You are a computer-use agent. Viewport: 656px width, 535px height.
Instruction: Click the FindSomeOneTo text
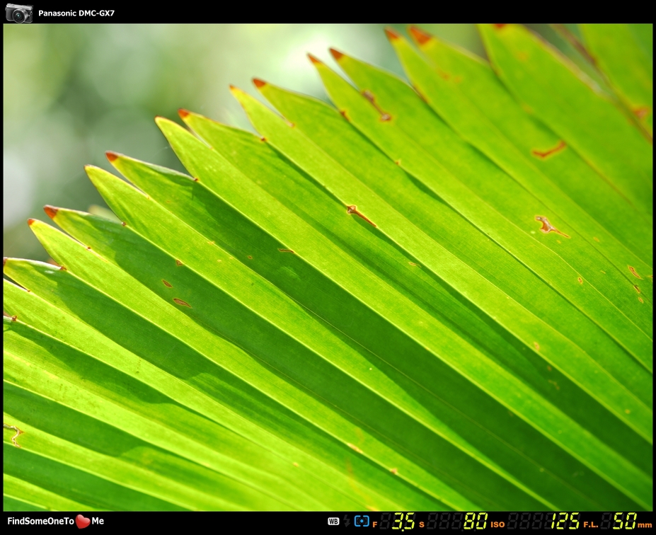click(x=40, y=521)
